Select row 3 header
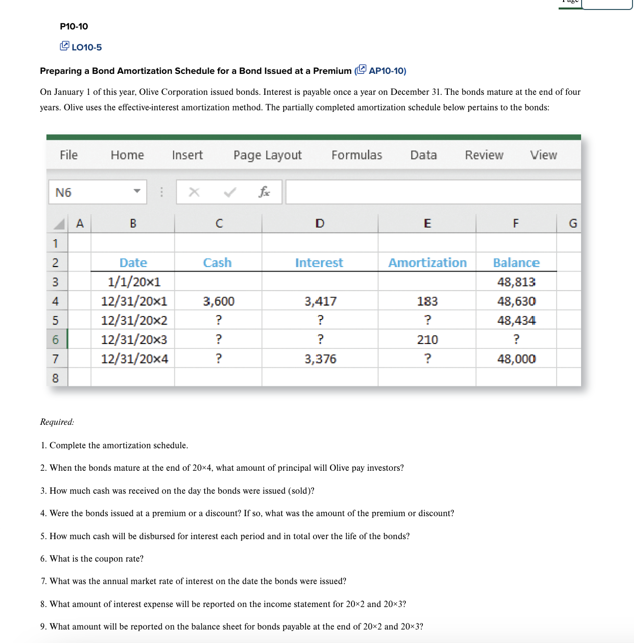Image resolution: width=634 pixels, height=643 pixels. (57, 282)
